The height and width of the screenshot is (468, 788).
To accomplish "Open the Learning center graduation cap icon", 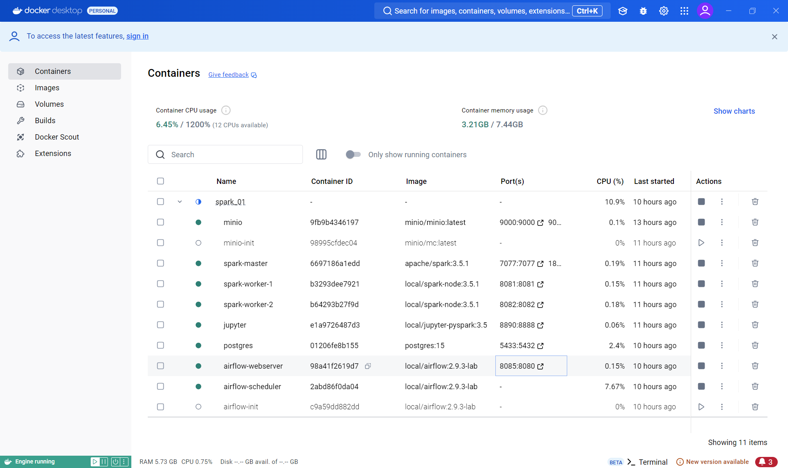I will (x=623, y=11).
